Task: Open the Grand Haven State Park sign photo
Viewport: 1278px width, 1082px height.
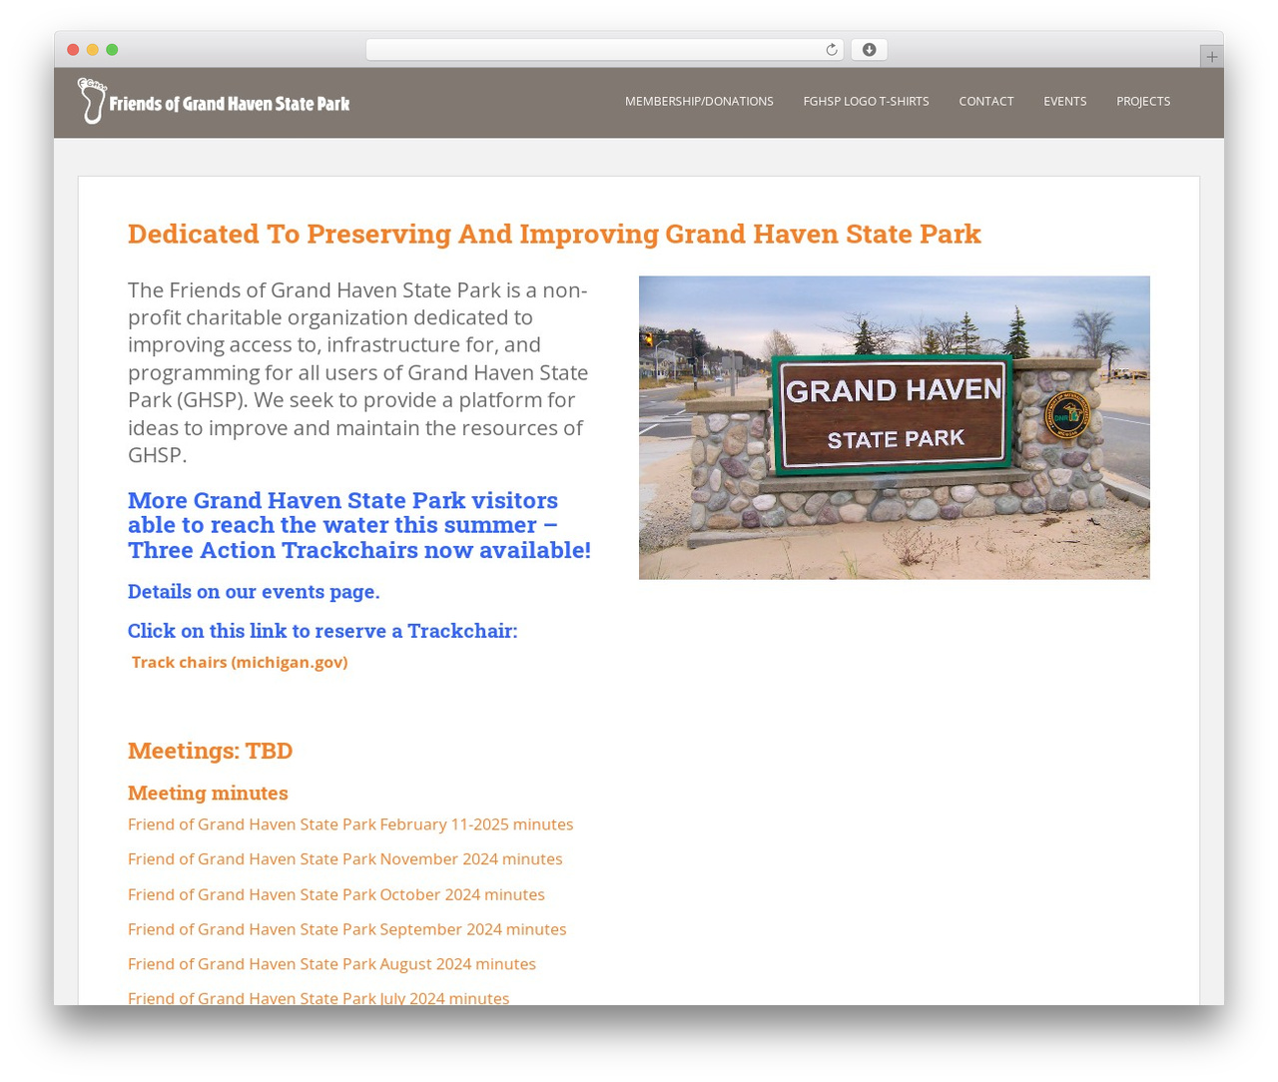Action: [x=894, y=427]
